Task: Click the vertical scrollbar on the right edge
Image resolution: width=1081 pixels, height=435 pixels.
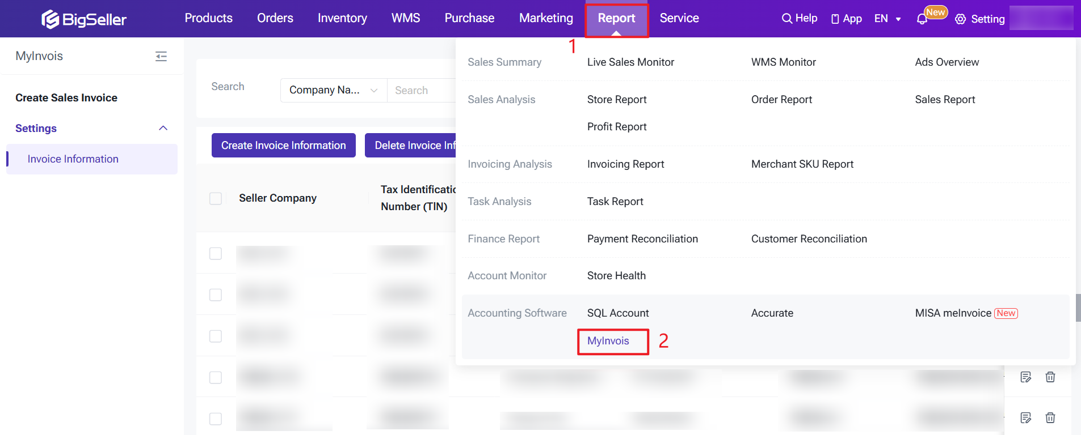Action: pos(1078,308)
